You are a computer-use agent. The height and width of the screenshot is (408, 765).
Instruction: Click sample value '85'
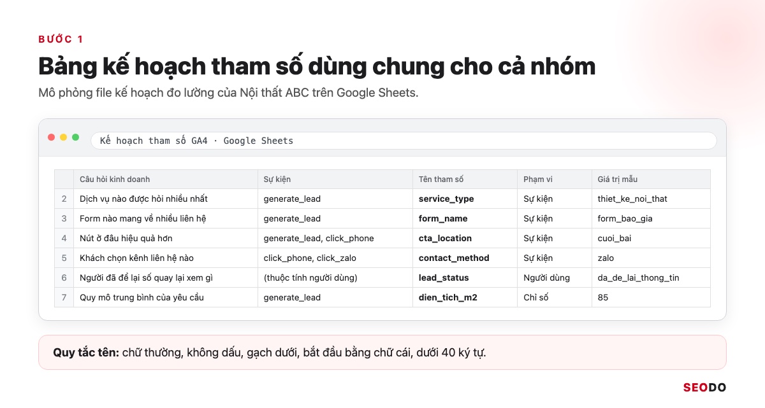click(x=651, y=297)
